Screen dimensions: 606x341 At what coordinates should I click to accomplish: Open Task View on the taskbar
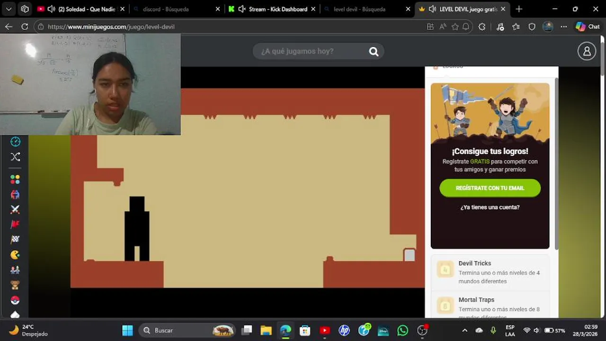coord(247,330)
